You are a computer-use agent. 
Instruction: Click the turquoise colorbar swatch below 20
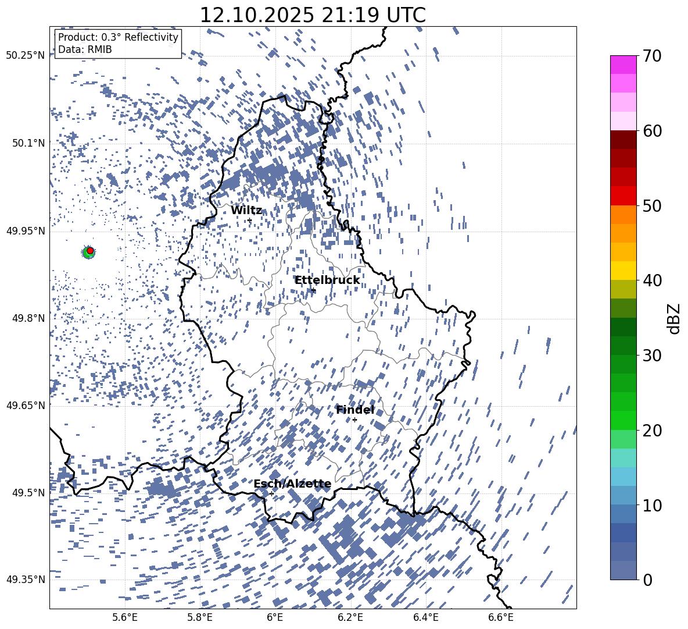tap(623, 458)
